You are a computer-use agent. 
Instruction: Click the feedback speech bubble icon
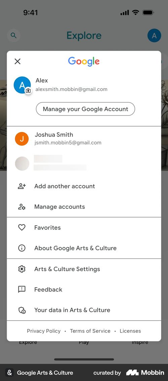(x=22, y=289)
